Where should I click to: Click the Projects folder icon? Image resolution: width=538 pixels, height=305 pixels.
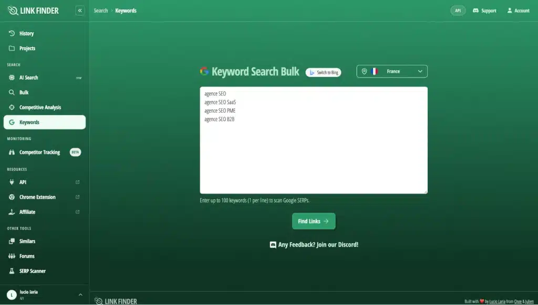point(12,48)
